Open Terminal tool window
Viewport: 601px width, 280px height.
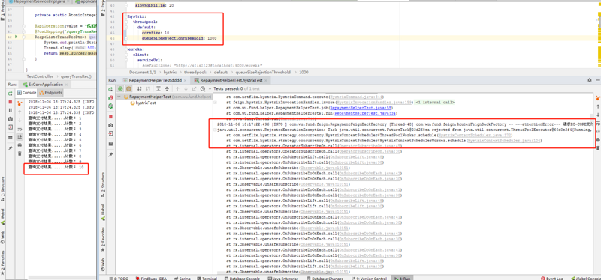(x=207, y=279)
